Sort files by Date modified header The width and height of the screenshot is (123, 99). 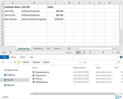79,68
